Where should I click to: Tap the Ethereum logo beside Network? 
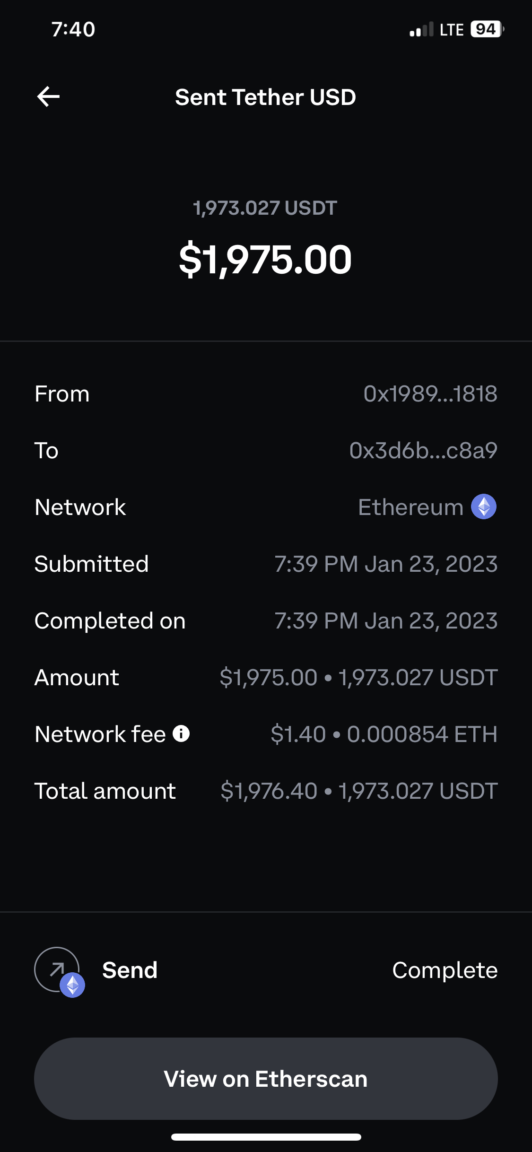484,507
